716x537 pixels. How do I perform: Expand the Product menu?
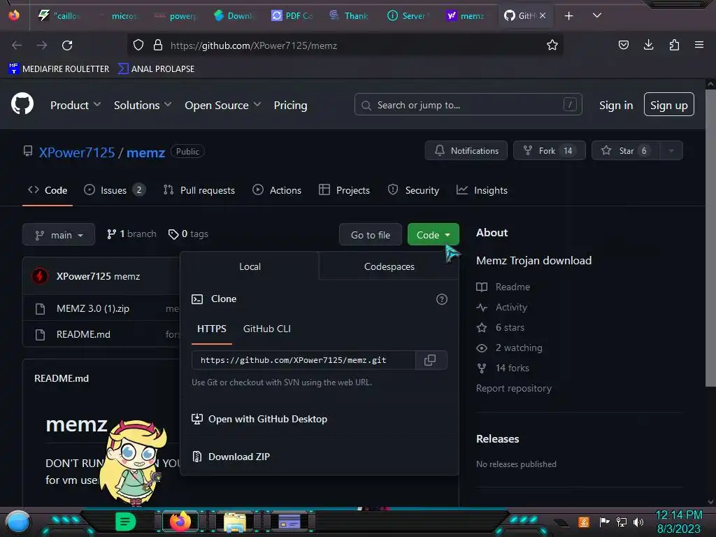tap(76, 105)
